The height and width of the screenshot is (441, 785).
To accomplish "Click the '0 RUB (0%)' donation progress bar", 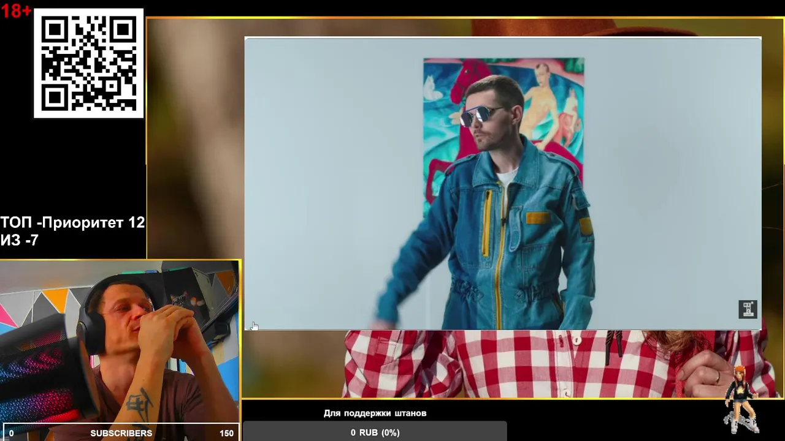I will click(x=375, y=432).
